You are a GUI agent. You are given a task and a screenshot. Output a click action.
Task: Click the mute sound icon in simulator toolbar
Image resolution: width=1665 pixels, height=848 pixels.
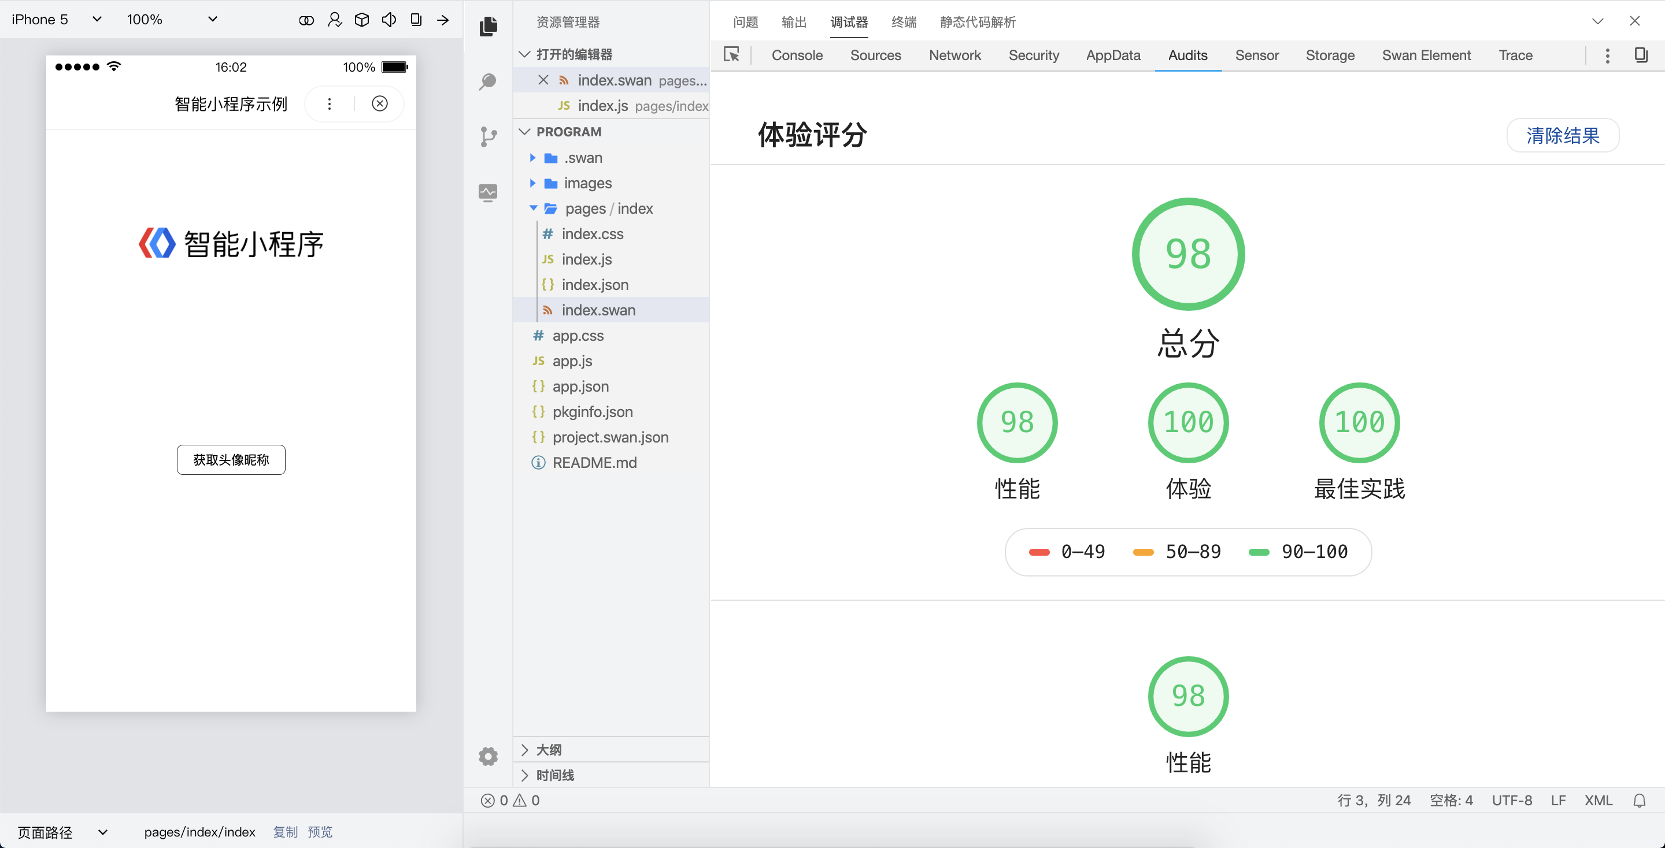388,20
